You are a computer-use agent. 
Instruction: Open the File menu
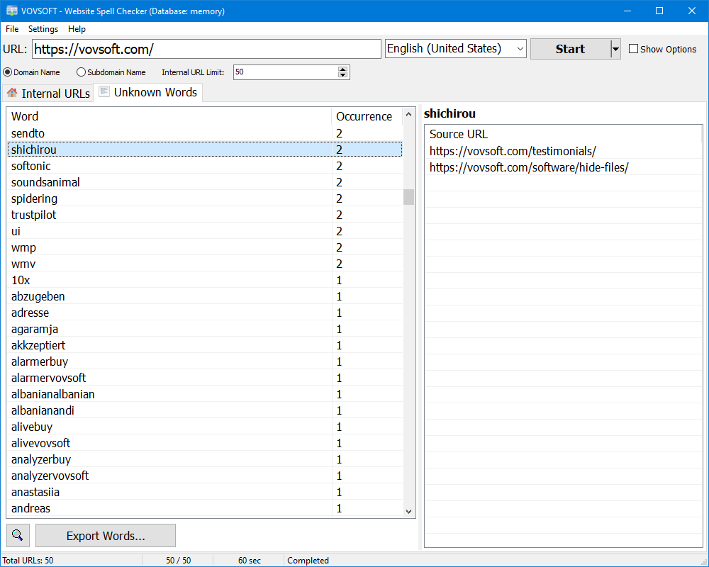click(12, 29)
